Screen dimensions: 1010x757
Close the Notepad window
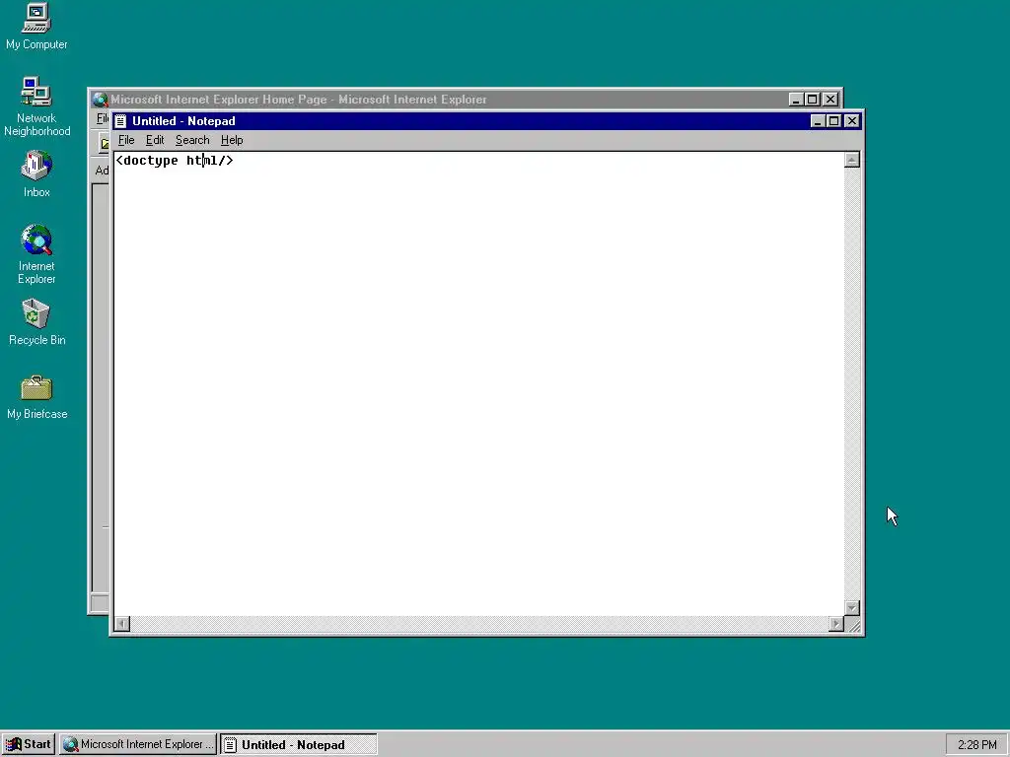[x=852, y=121]
